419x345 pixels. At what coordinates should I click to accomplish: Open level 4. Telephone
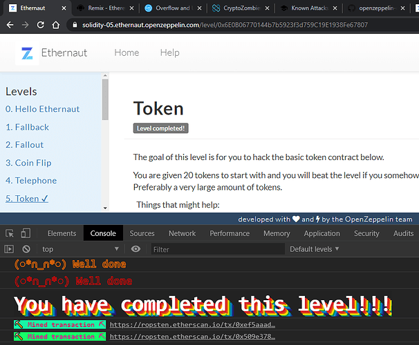click(31, 181)
